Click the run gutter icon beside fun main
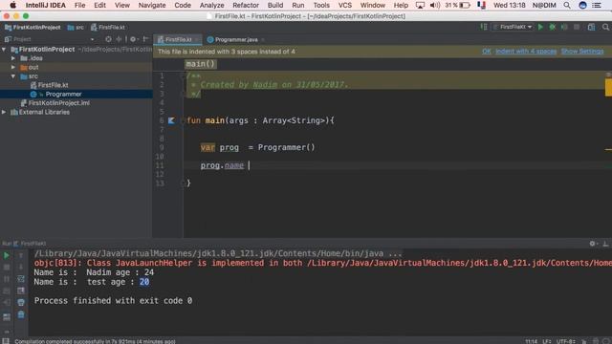Screen dimensions: 612x344 (171, 120)
